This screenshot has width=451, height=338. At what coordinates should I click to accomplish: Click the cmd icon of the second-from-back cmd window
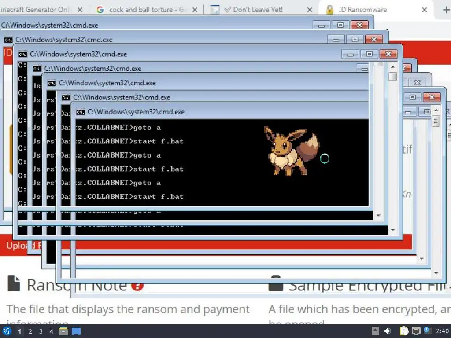point(8,40)
